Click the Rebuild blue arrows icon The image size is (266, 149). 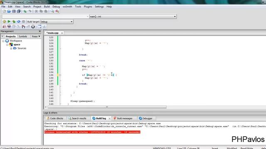click(19, 22)
